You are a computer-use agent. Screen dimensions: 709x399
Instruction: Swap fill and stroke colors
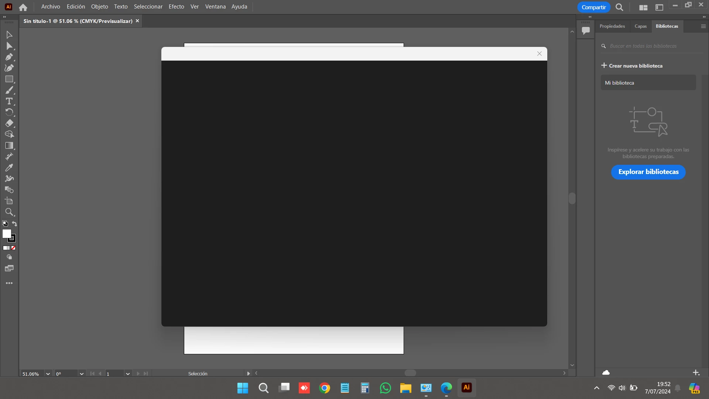point(14,224)
